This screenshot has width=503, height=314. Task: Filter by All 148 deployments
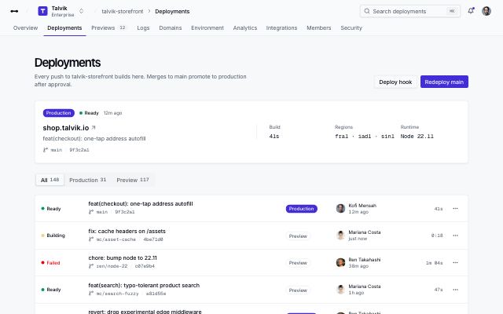click(50, 180)
